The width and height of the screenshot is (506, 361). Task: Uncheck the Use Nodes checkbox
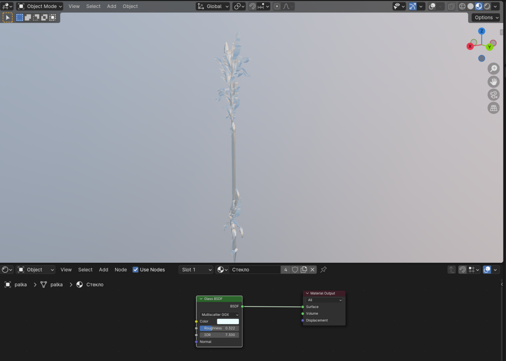pyautogui.click(x=136, y=269)
